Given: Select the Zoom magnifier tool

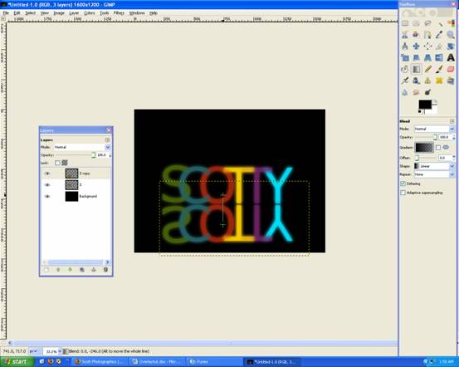Looking at the screenshot, I should tap(451, 35).
